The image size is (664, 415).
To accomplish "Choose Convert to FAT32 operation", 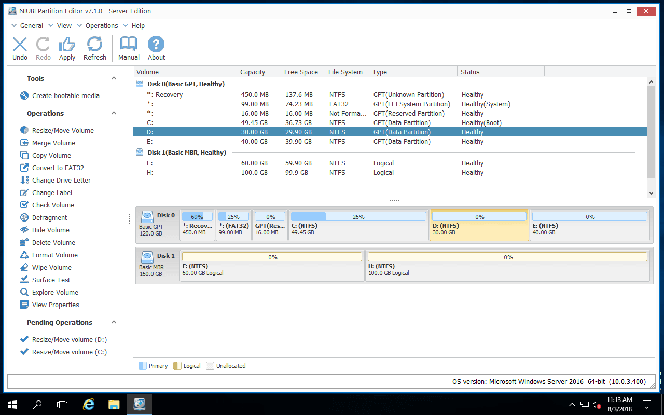I will 52,168.
